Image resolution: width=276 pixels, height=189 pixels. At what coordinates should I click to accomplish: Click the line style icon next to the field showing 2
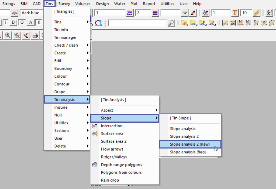(155, 13)
